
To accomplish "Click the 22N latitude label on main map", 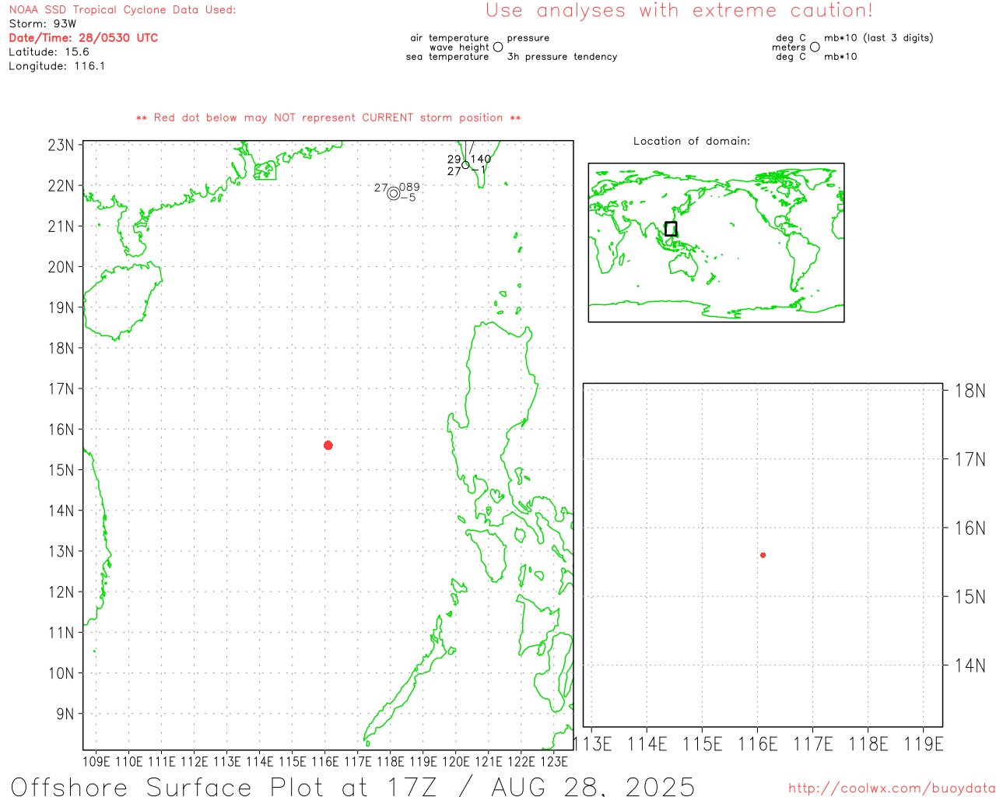I will tap(61, 185).
